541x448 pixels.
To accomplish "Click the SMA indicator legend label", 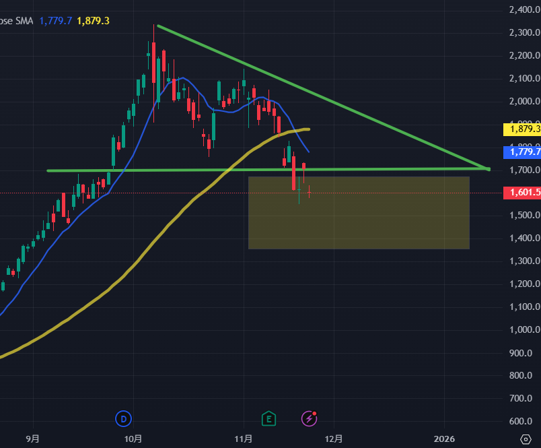I will pyautogui.click(x=16, y=21).
